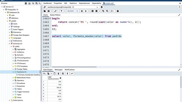This screenshot has height=102, width=182.
Task: Switch to the SQL tab
Action: tap(66, 3)
